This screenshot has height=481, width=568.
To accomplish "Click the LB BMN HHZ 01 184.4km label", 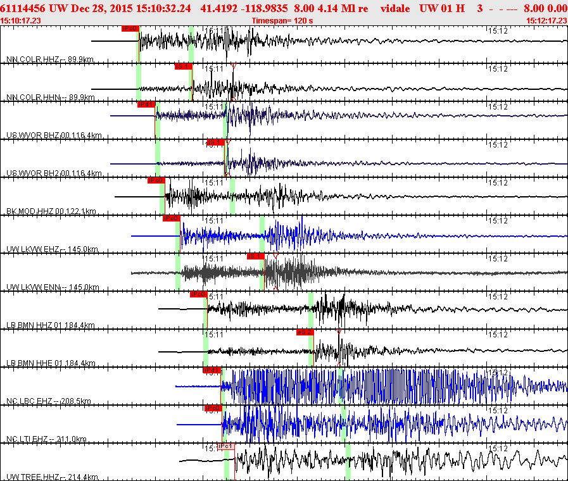I will [51, 325].
